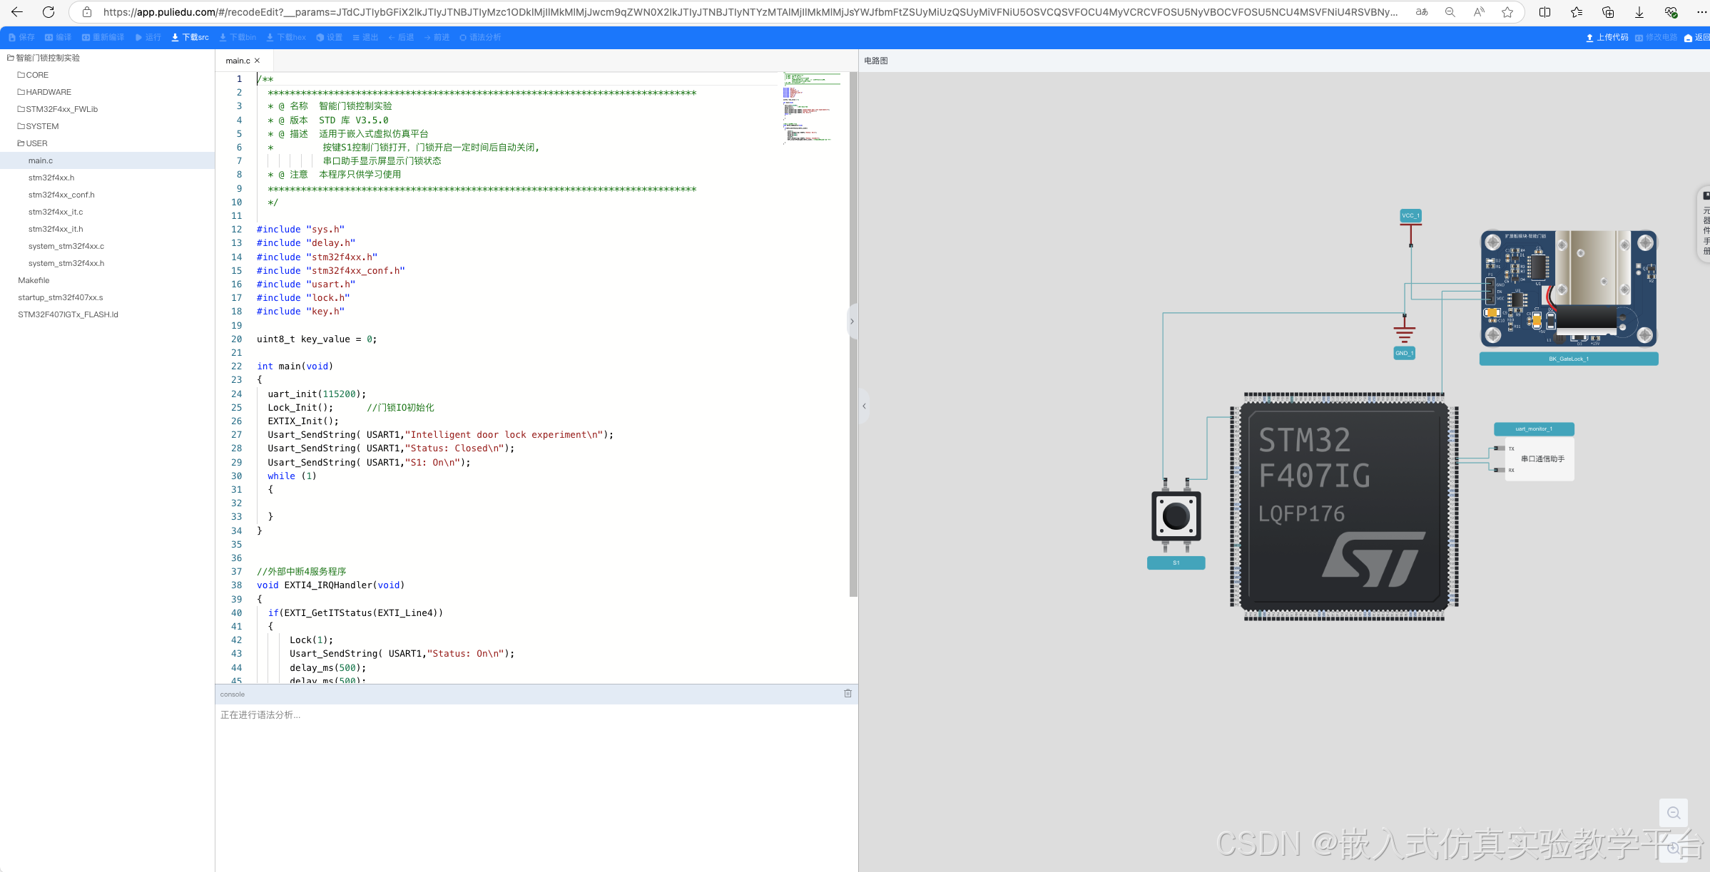Image resolution: width=1710 pixels, height=872 pixels.
Task: Reload the page with browser refresh icon
Action: click(49, 12)
